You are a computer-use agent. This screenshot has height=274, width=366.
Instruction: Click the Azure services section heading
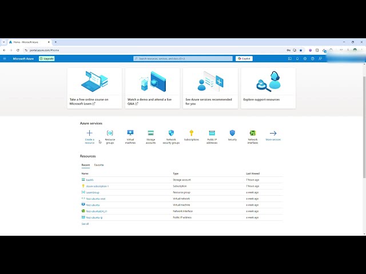coord(91,123)
